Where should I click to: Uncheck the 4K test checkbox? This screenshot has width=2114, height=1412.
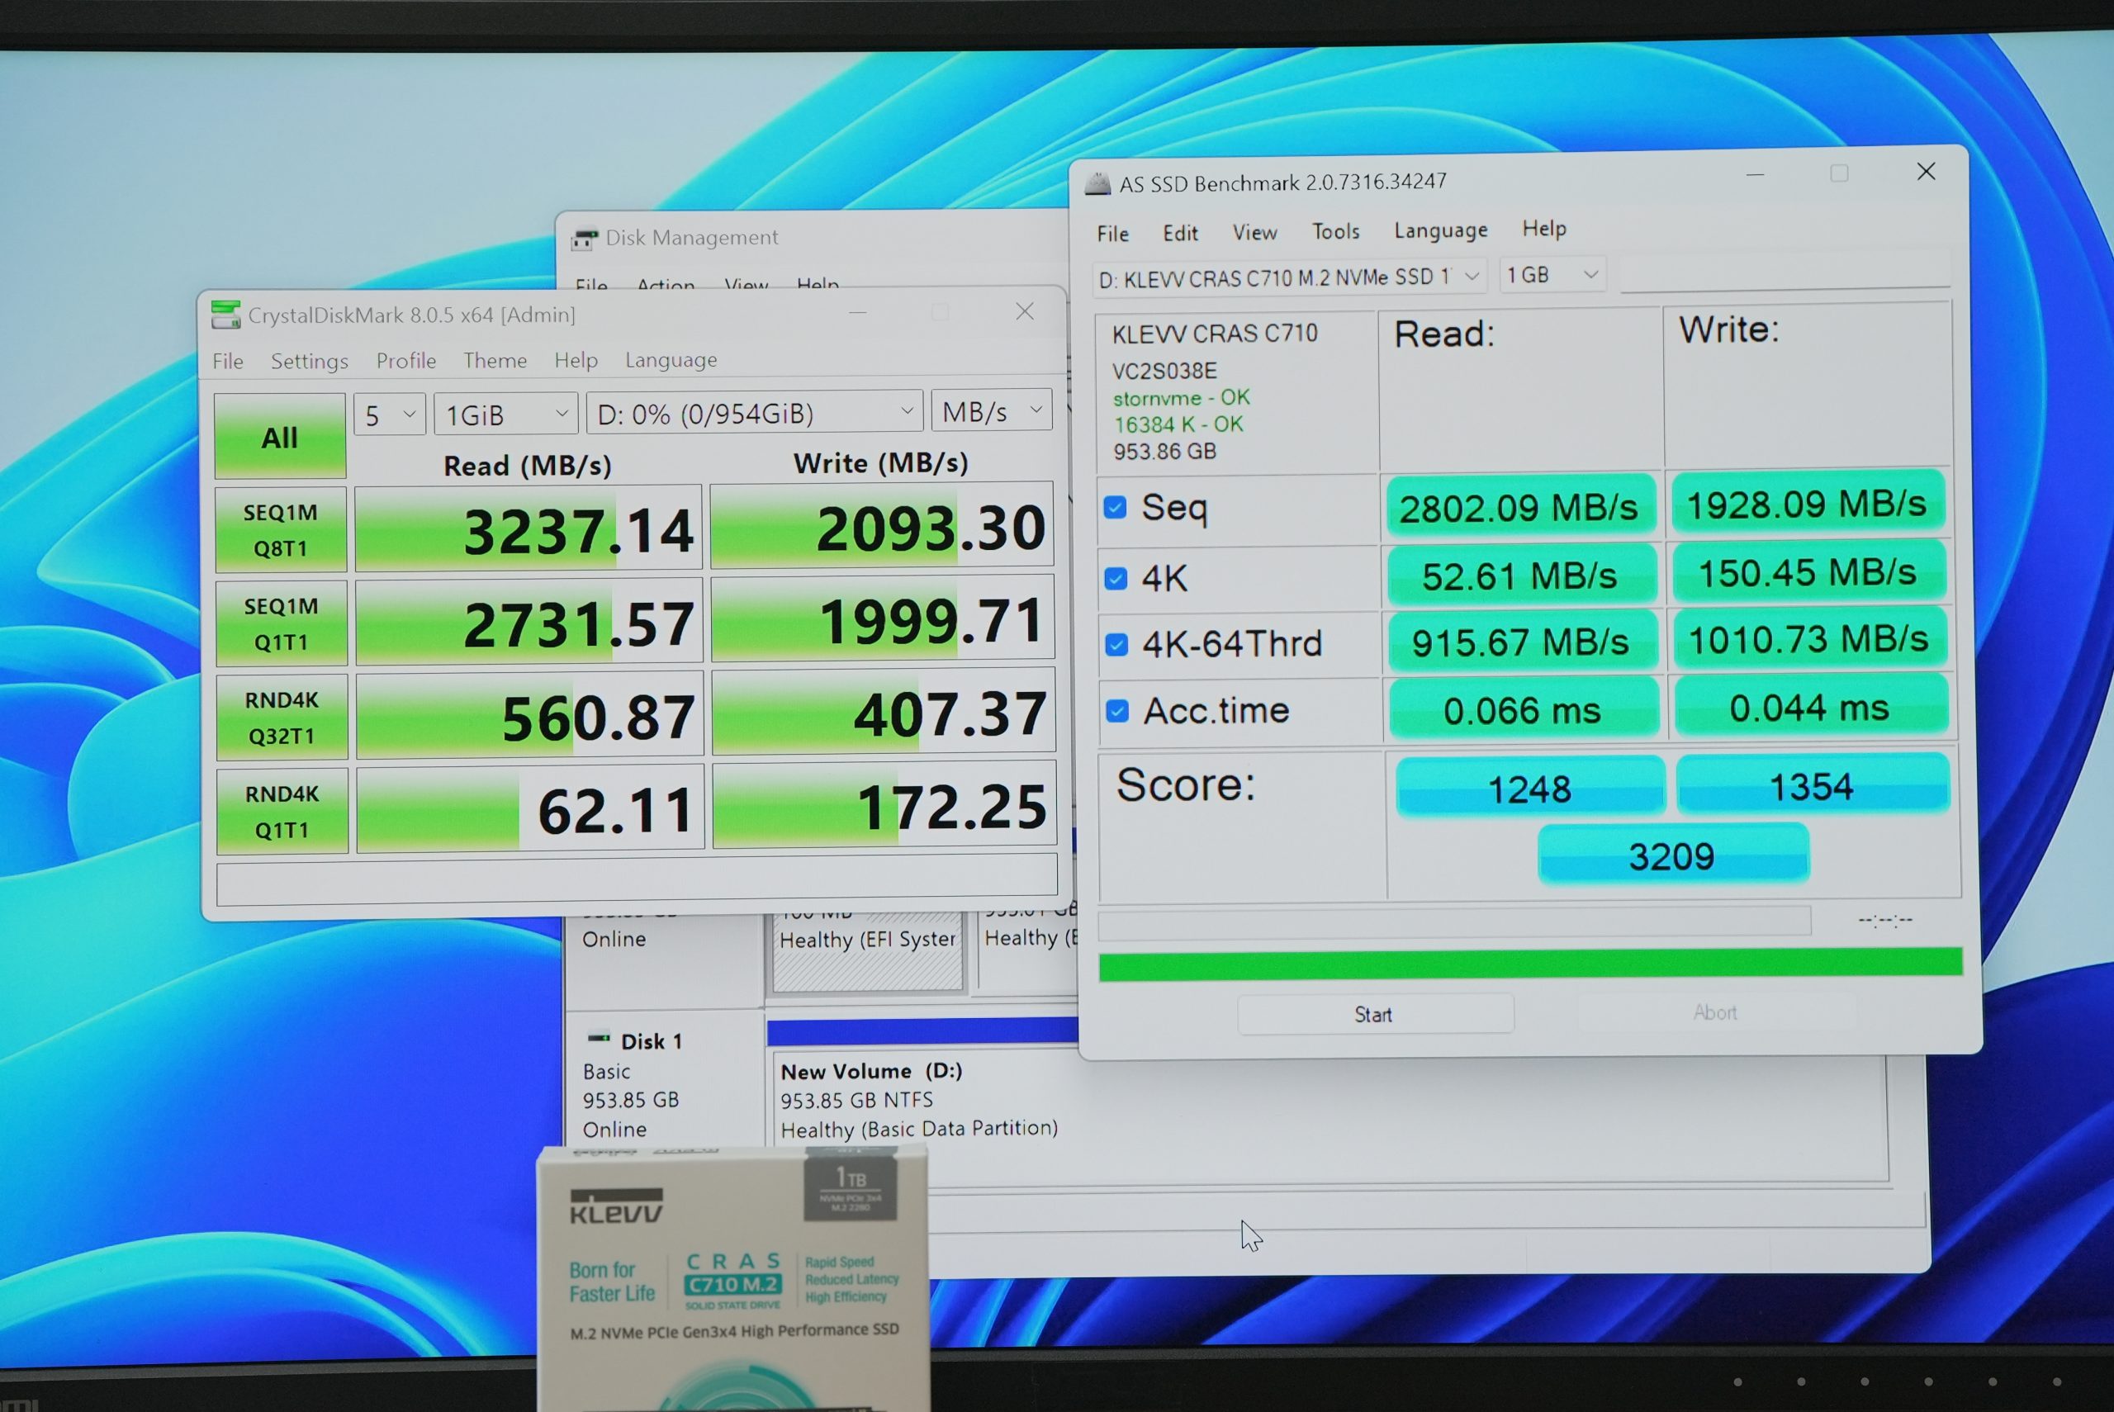point(1116,578)
